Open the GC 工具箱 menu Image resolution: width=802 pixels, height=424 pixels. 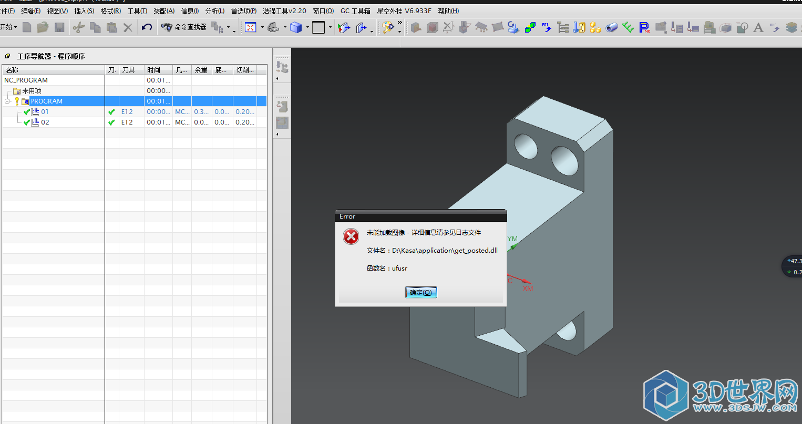click(x=355, y=11)
